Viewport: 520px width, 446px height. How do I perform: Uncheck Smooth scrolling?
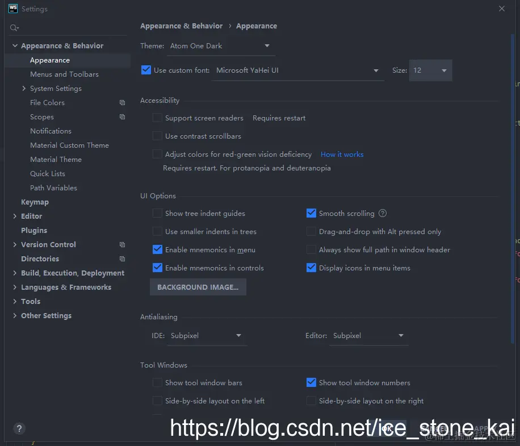[x=311, y=214]
